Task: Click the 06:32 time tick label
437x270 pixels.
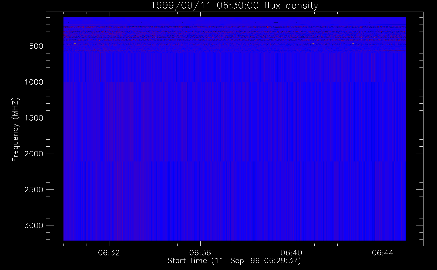Action: click(109, 253)
